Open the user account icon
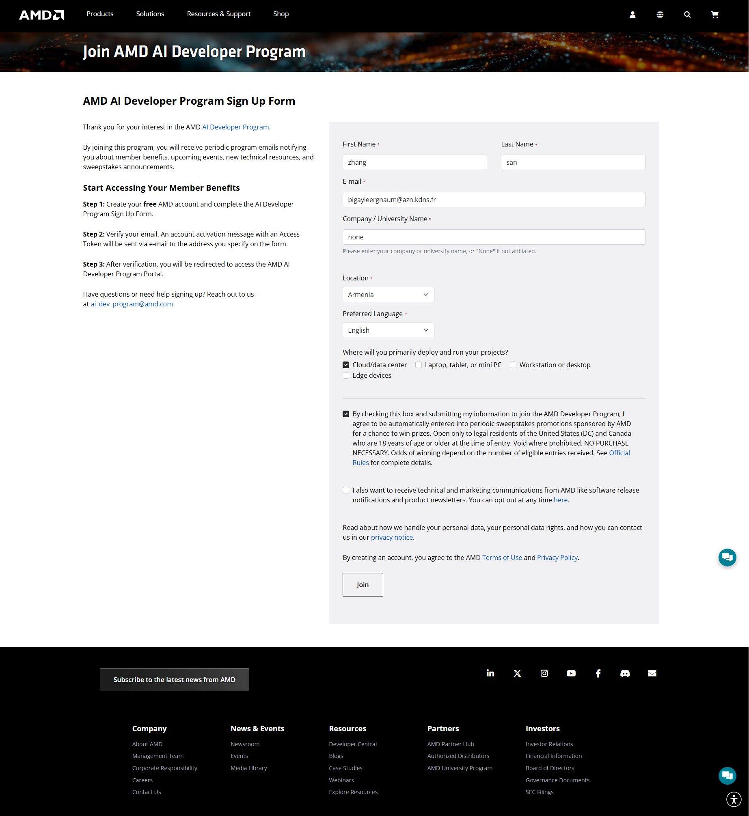 (632, 15)
